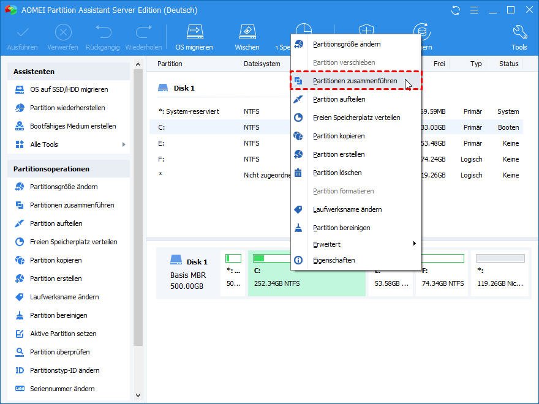Click Bootfähiges Medium erstellen sidebar icon

20,126
